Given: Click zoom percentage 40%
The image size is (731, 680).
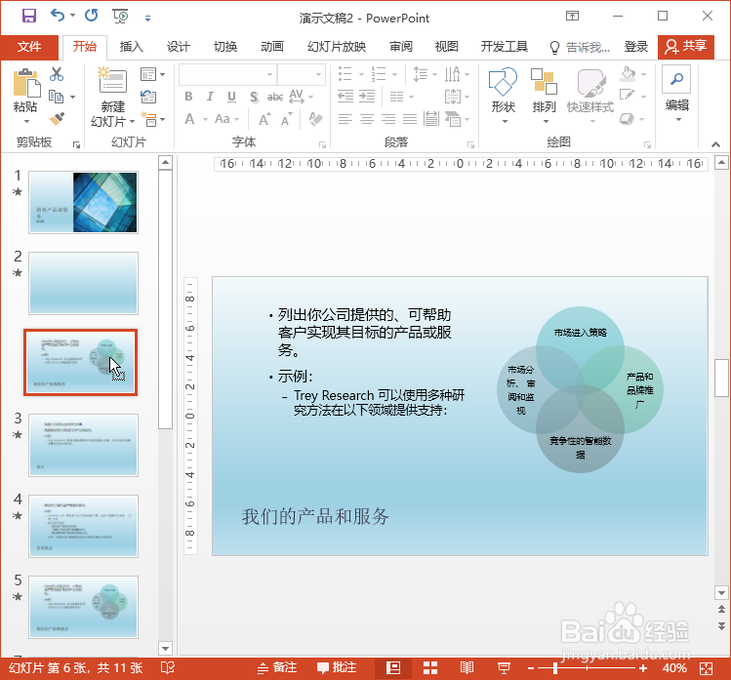Looking at the screenshot, I should click(x=674, y=668).
